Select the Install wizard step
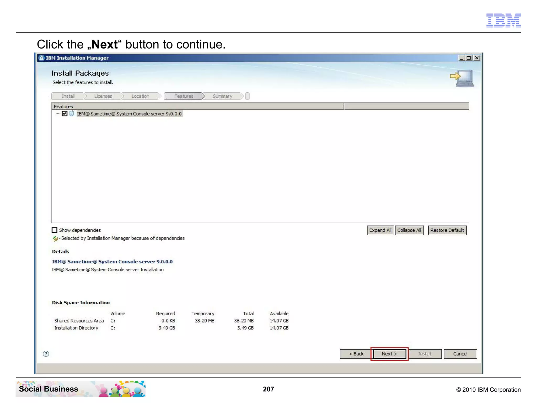Viewport: 537px width, 403px height. 68,96
